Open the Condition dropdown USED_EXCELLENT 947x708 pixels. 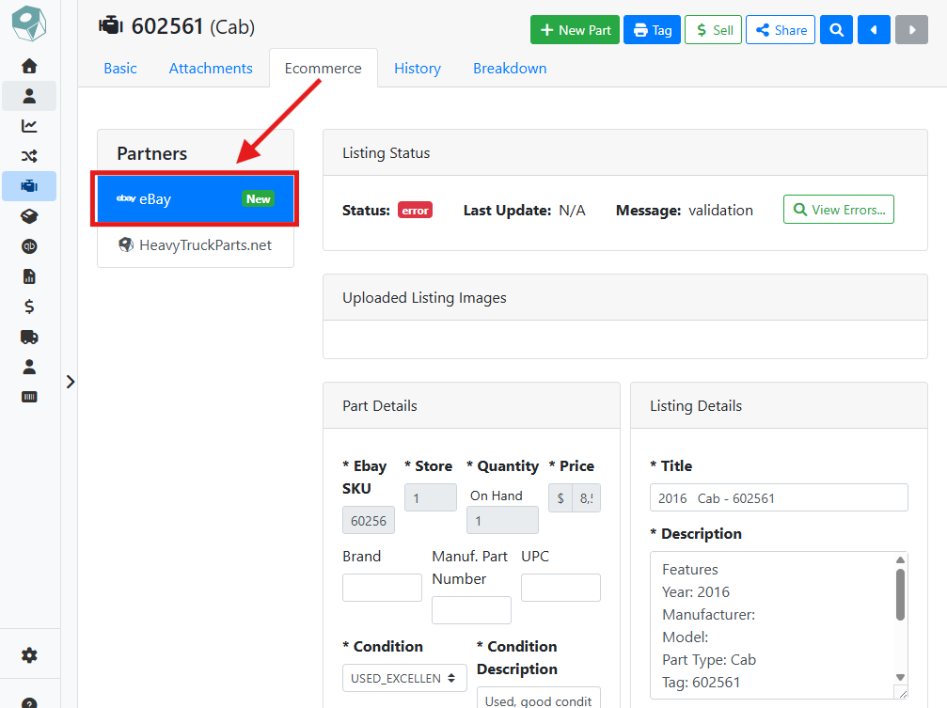coord(404,679)
